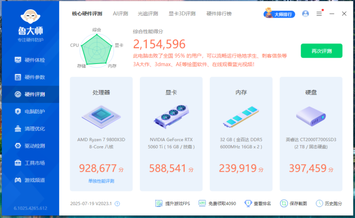Click the 综合性能得分 label
Viewport: 355px width, 218px height.
148,31
